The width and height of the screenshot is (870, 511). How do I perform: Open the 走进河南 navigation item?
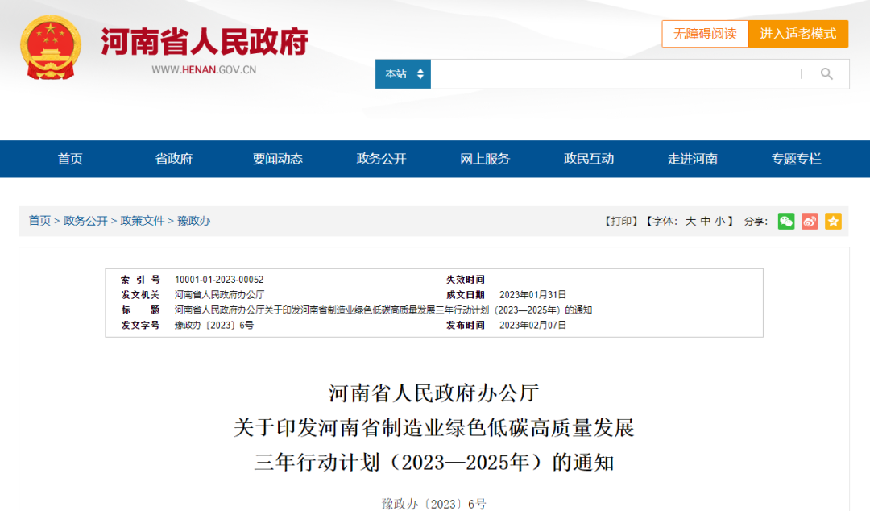click(693, 159)
